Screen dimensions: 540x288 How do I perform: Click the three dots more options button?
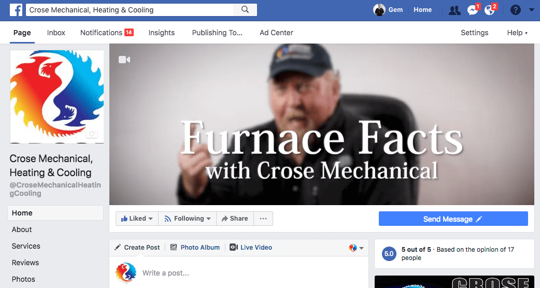coord(263,219)
